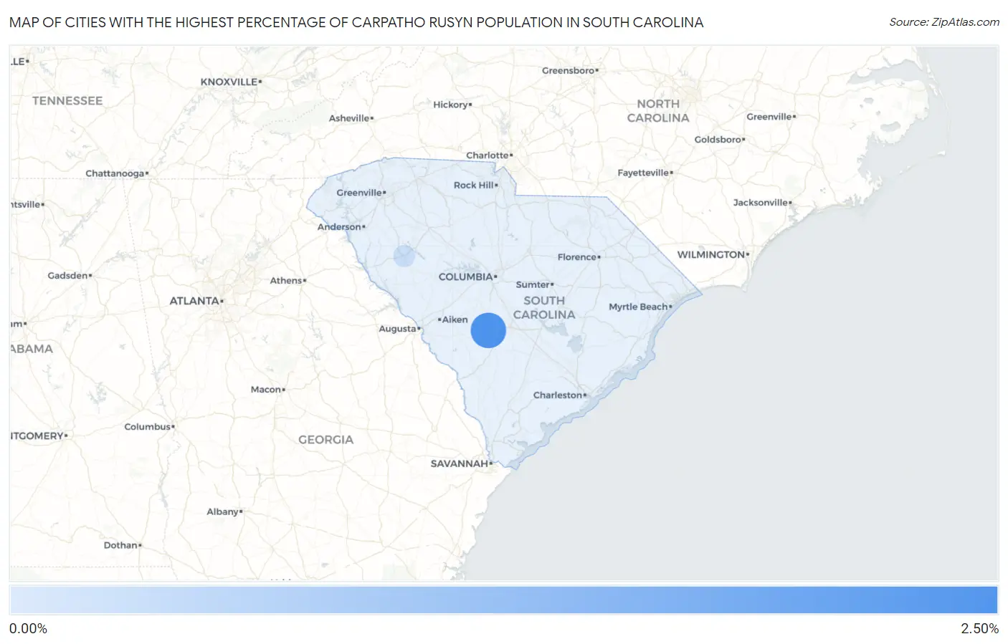Click the Jacksonville city label

pyautogui.click(x=761, y=203)
